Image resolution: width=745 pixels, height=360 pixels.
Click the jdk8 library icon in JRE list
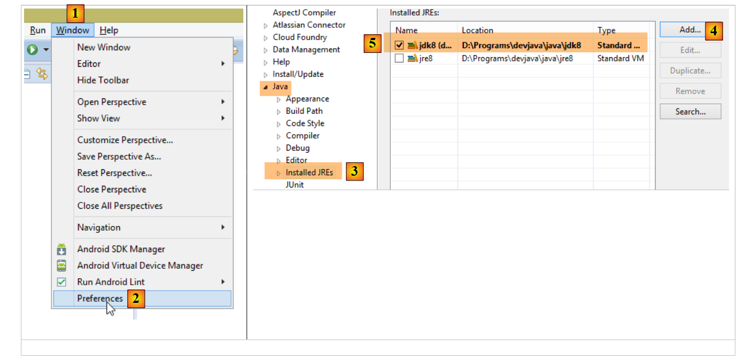pos(412,45)
